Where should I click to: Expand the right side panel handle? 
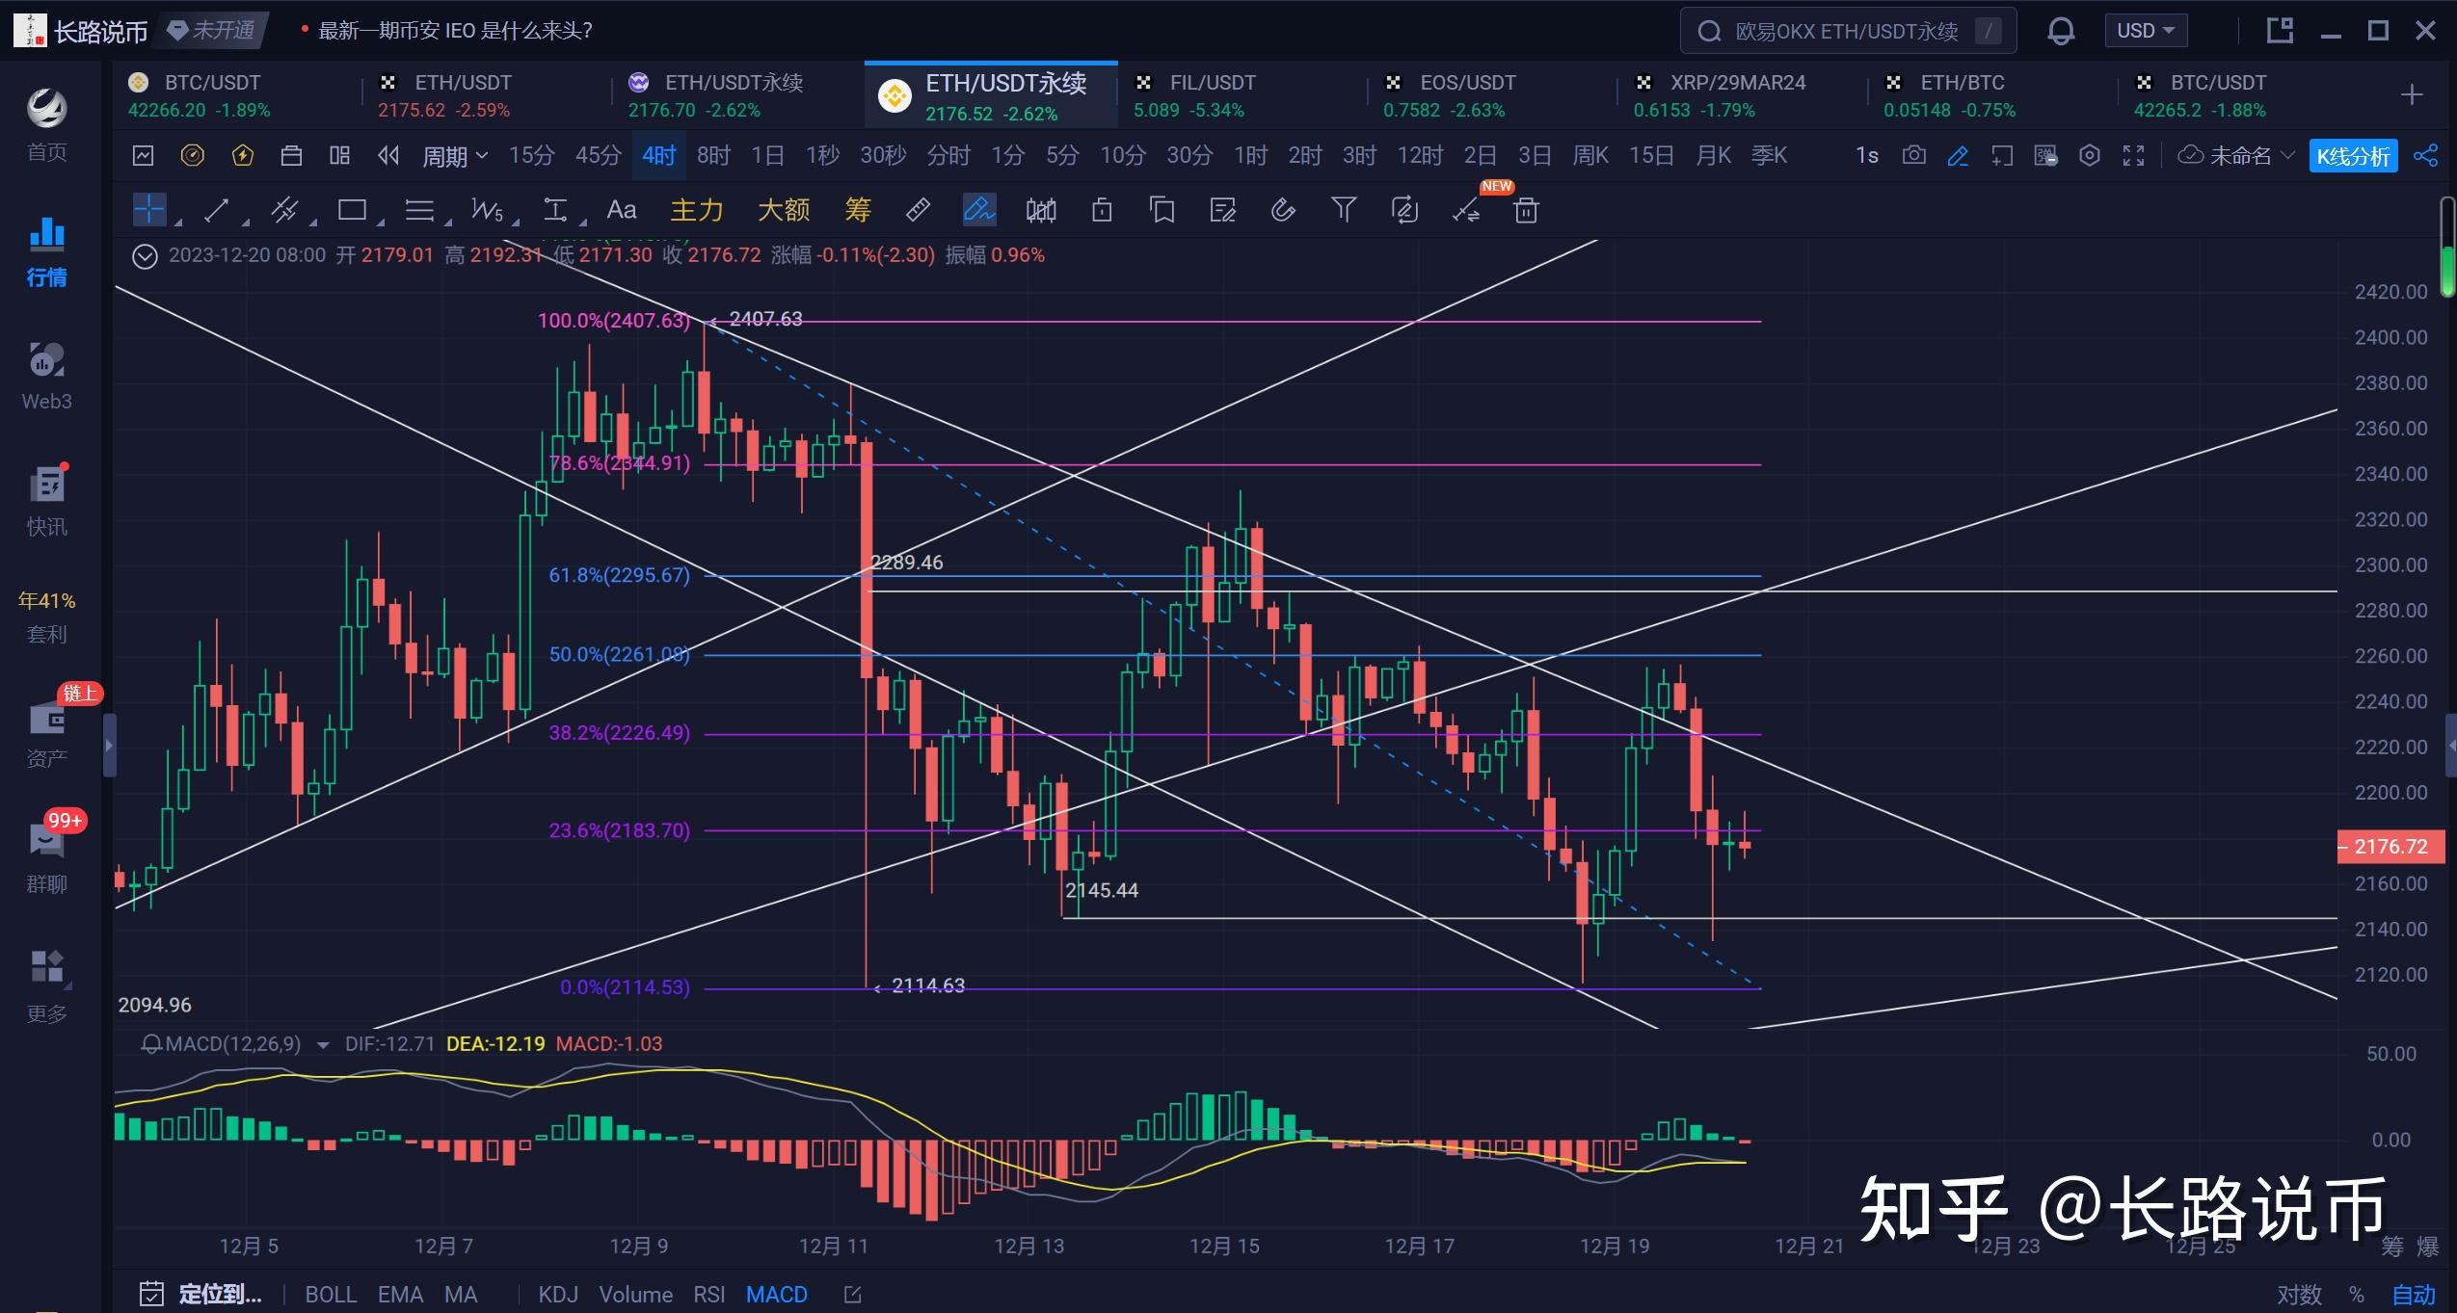(2451, 745)
